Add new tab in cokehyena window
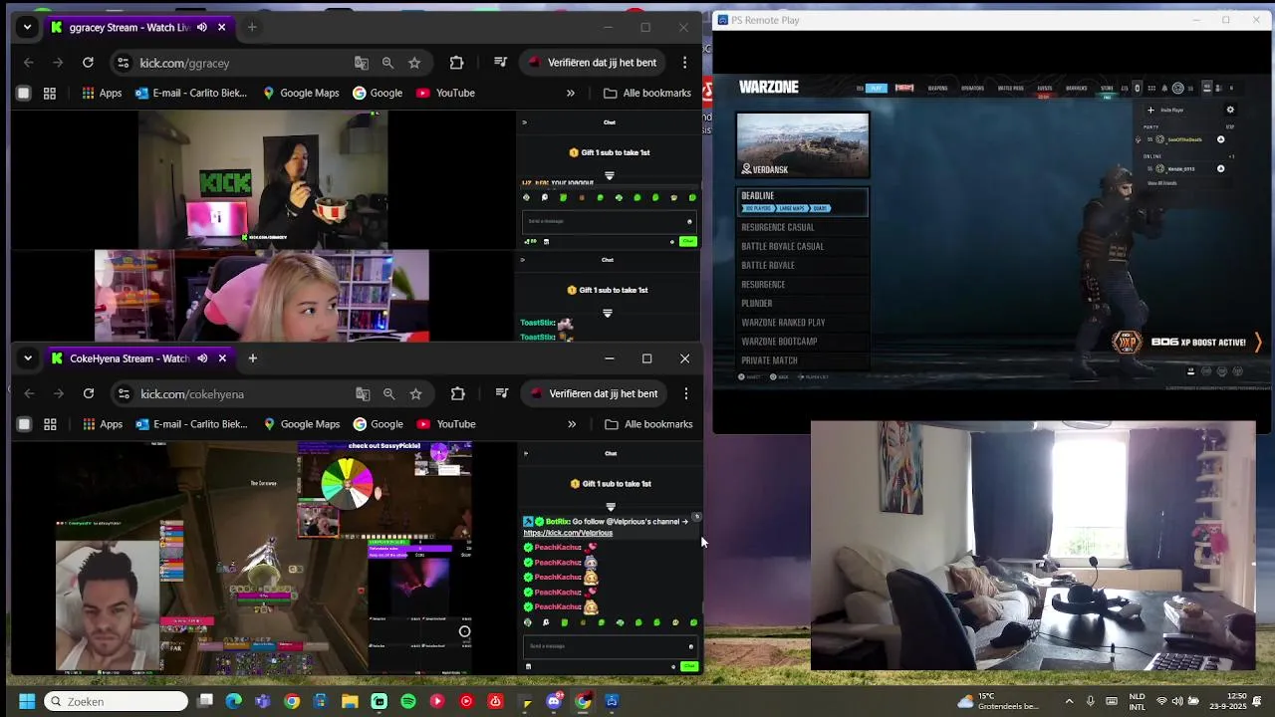Screen dimensions: 1275x717 click(252, 358)
